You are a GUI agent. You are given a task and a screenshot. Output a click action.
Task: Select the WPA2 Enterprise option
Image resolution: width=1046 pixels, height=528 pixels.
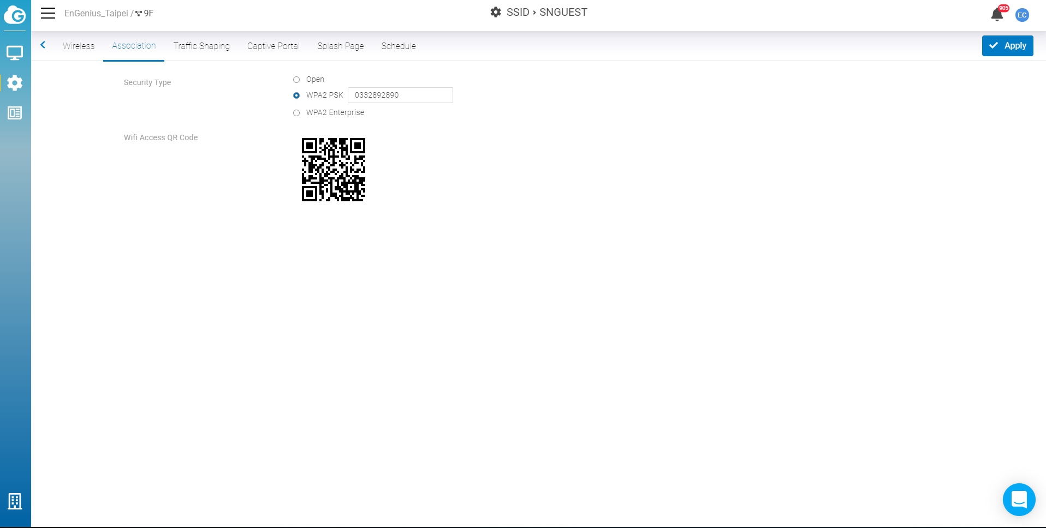(296, 113)
